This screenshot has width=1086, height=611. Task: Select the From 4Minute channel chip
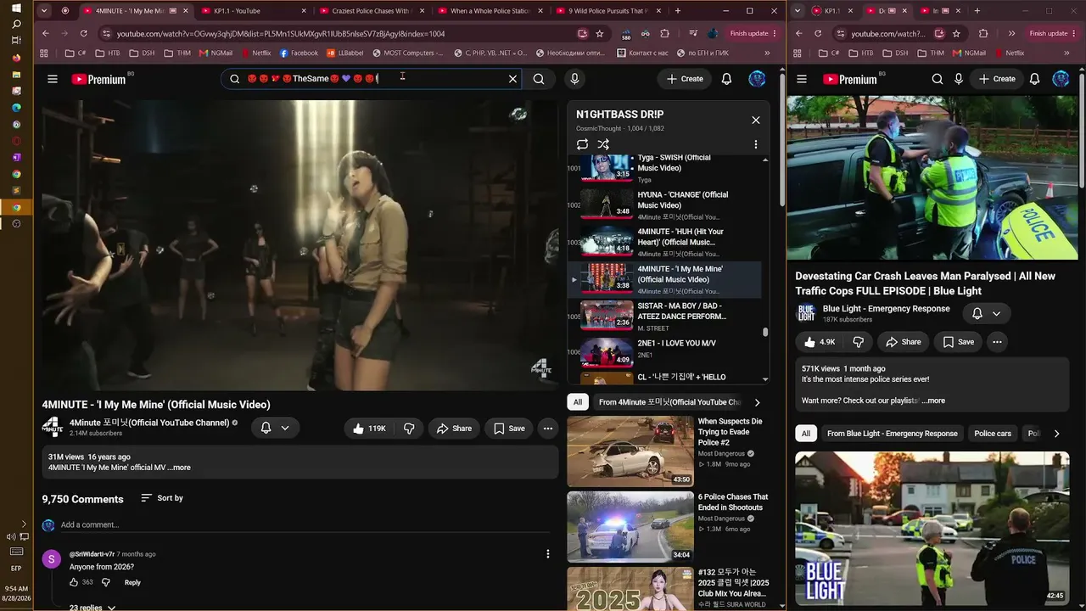click(x=669, y=402)
